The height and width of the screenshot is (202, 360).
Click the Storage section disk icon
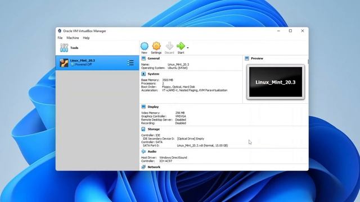pos(143,129)
